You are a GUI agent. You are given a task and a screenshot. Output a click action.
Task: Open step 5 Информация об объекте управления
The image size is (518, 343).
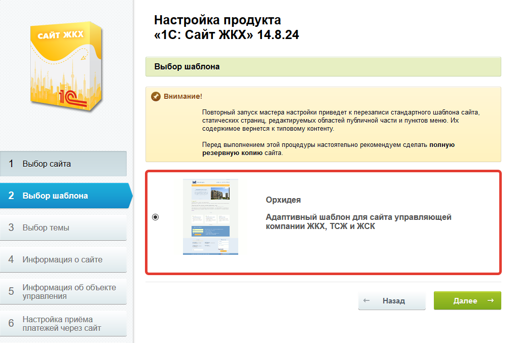click(63, 291)
